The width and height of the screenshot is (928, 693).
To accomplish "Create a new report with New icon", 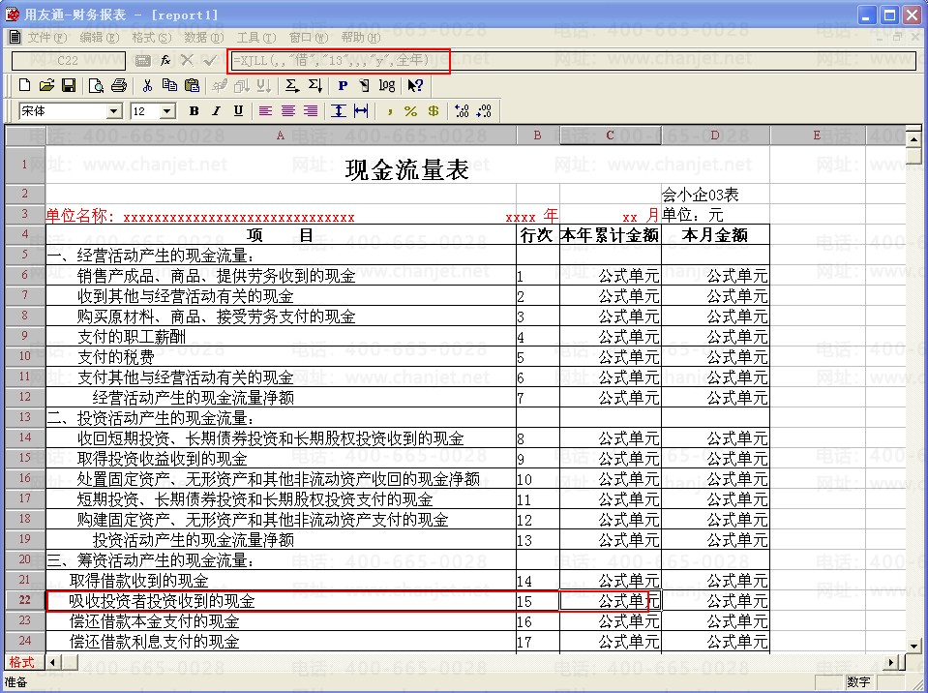I will pos(24,86).
